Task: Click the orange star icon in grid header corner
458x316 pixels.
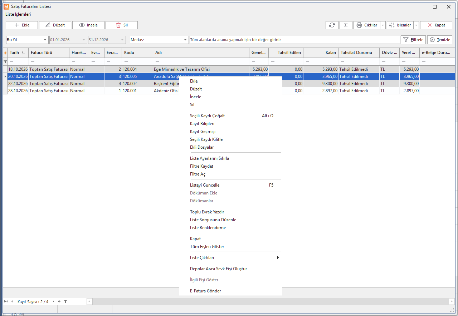Action: (x=5, y=53)
